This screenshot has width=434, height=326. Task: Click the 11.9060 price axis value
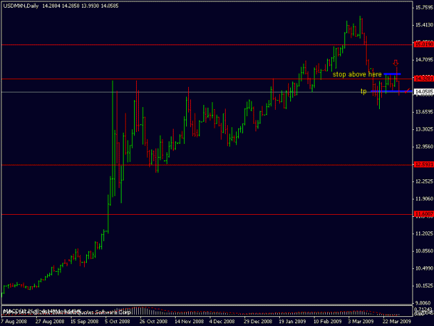click(x=424, y=199)
